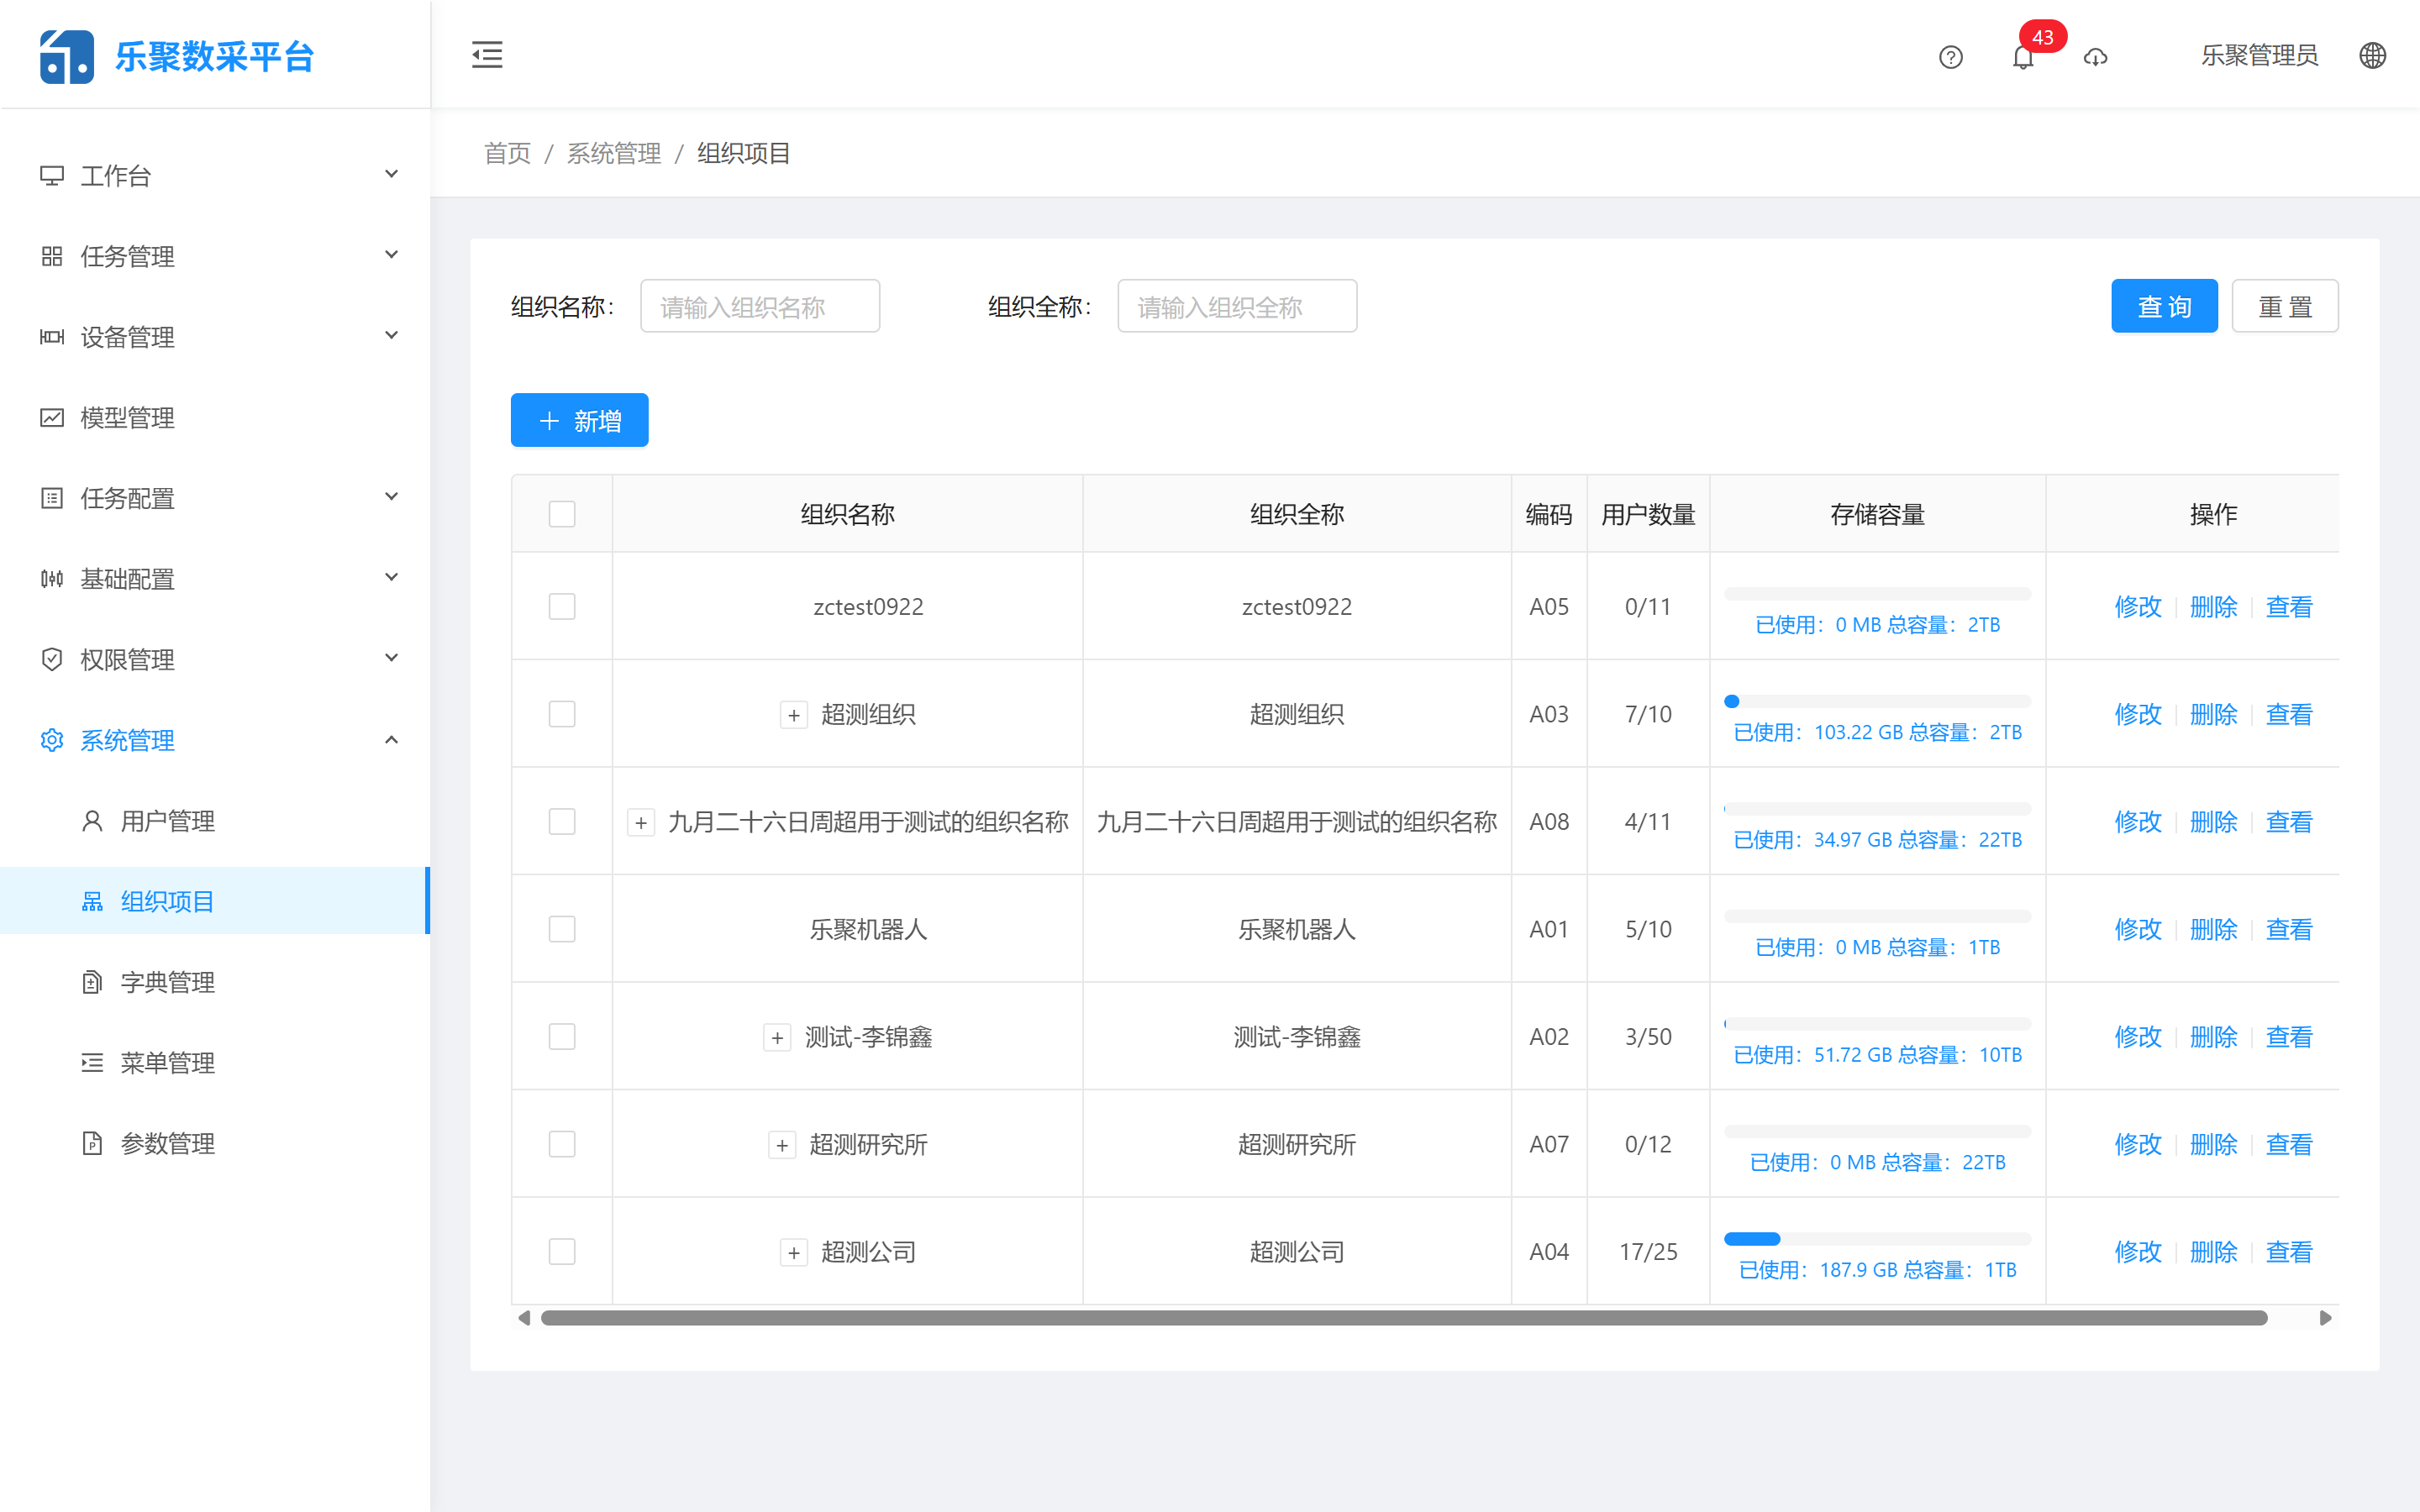Viewport: 2420px width, 1512px height.
Task: Open the cloud download icon in the header
Action: point(2096,57)
